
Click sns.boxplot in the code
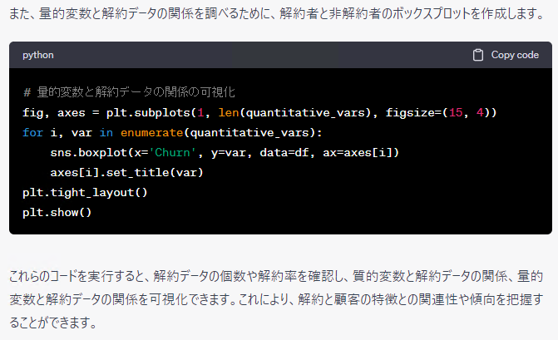pyautogui.click(x=87, y=151)
